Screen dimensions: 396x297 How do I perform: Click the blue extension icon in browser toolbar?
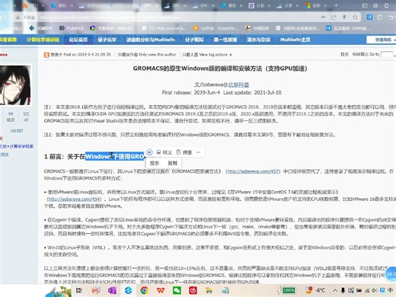click(369, 18)
